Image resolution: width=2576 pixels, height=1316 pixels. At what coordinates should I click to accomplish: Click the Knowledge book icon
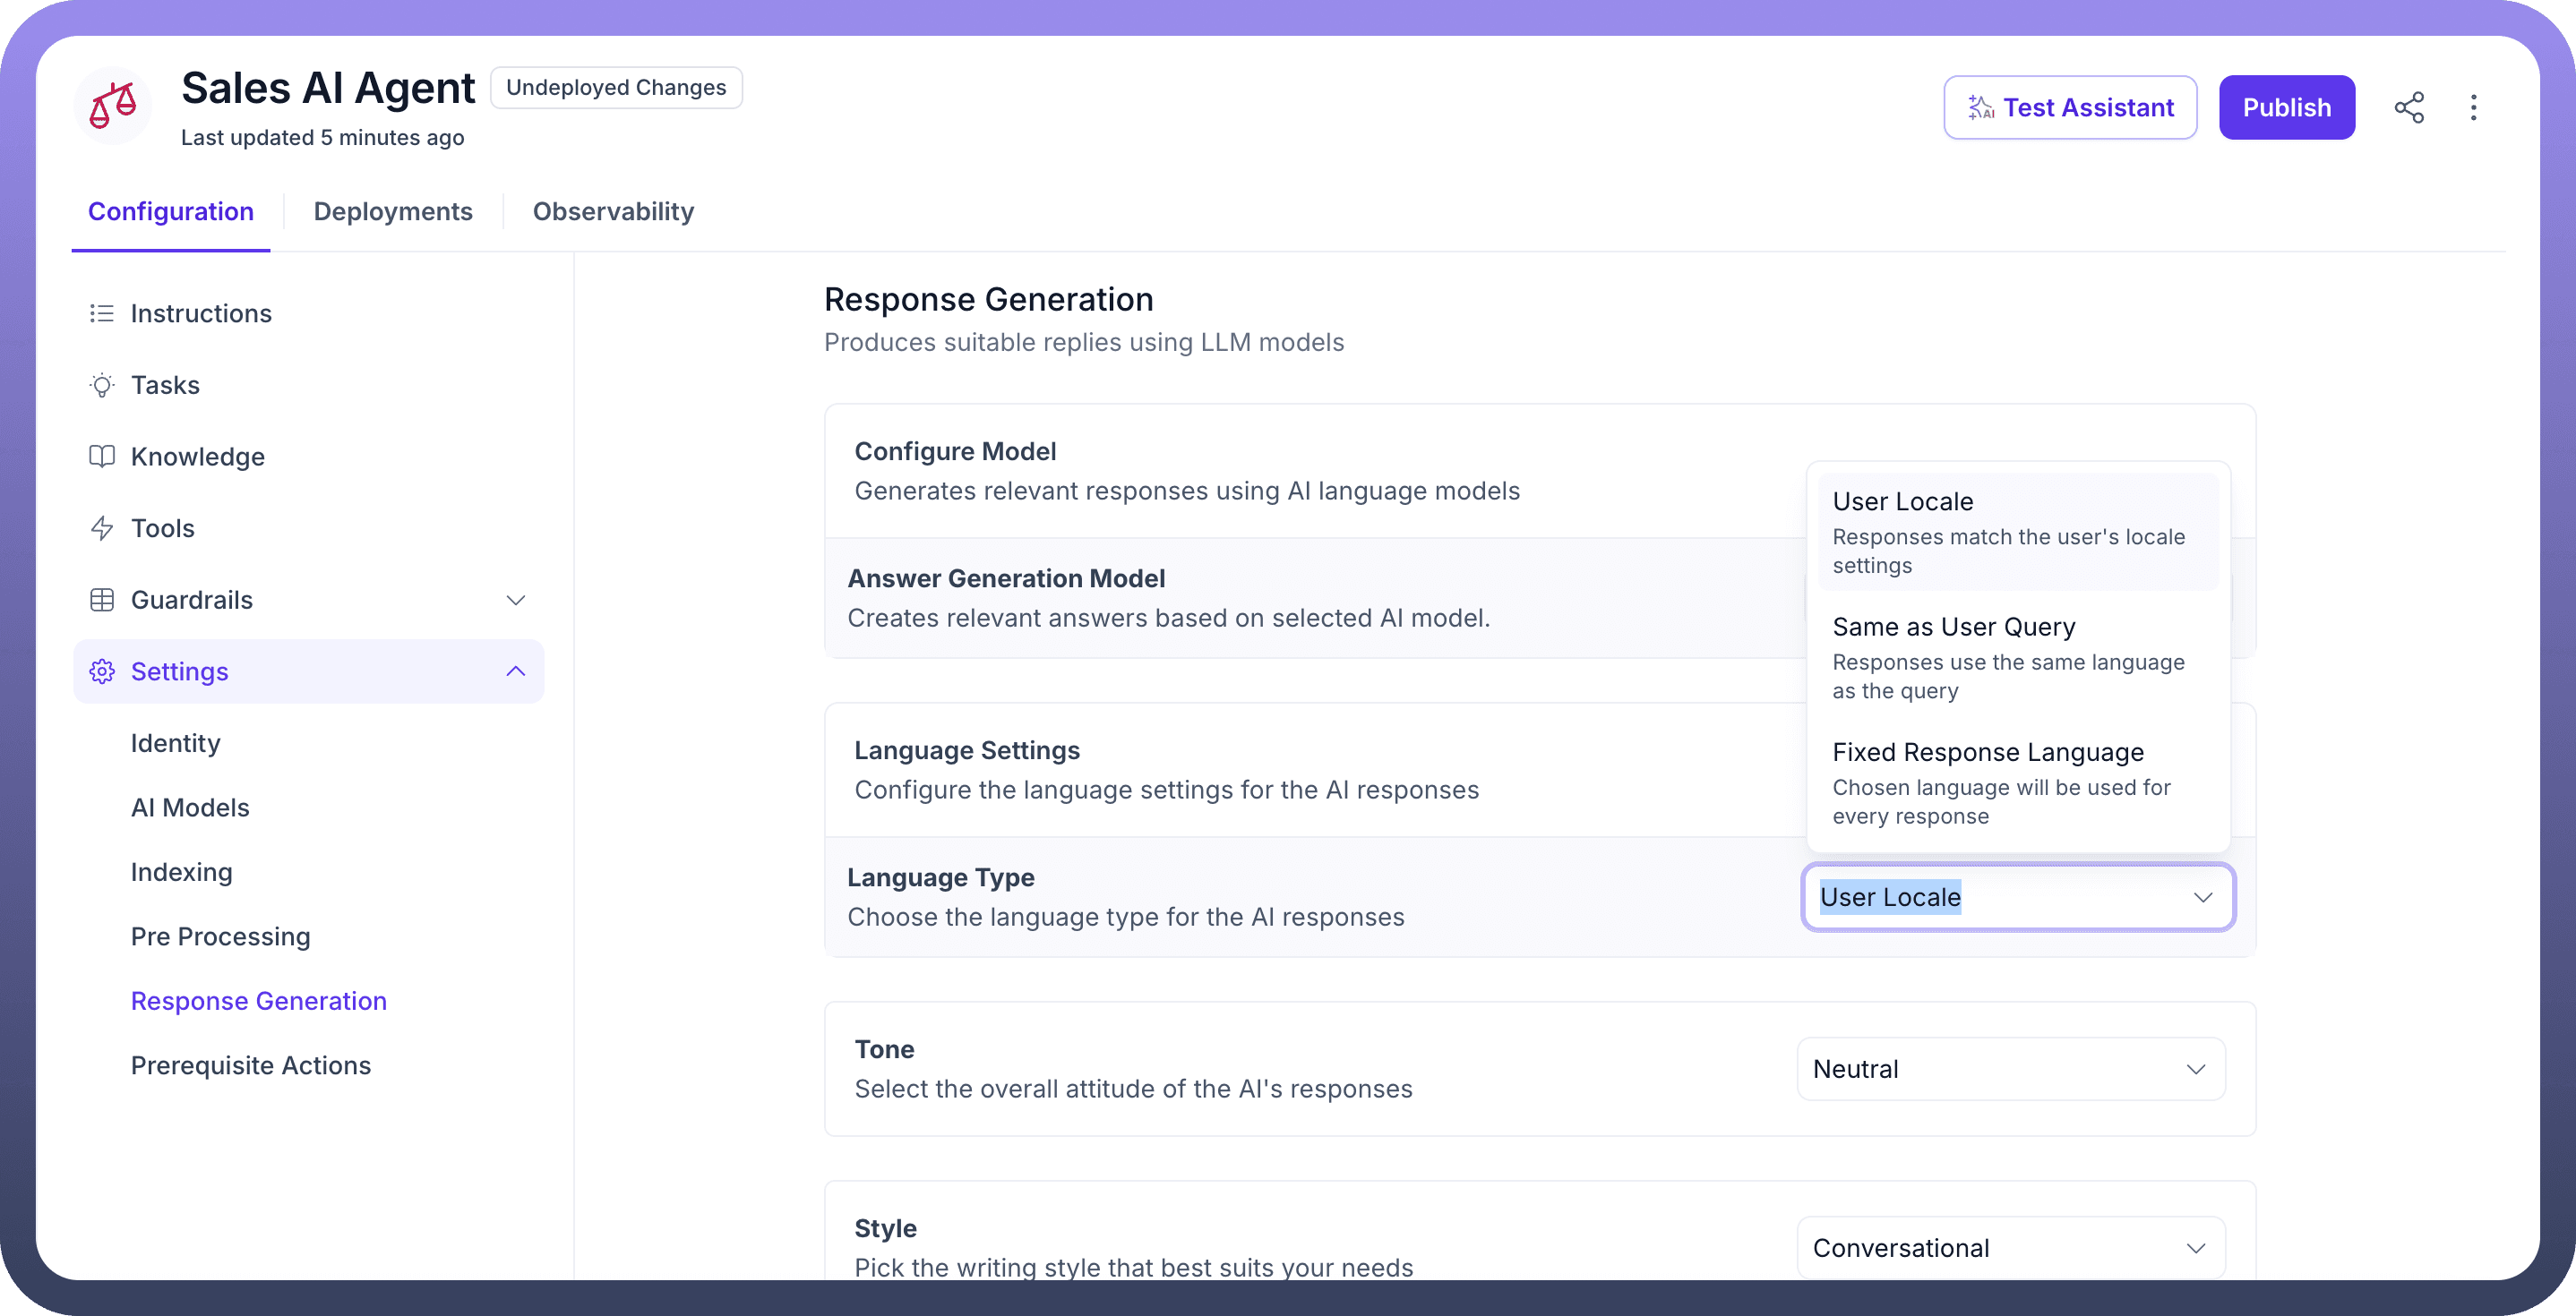101,457
